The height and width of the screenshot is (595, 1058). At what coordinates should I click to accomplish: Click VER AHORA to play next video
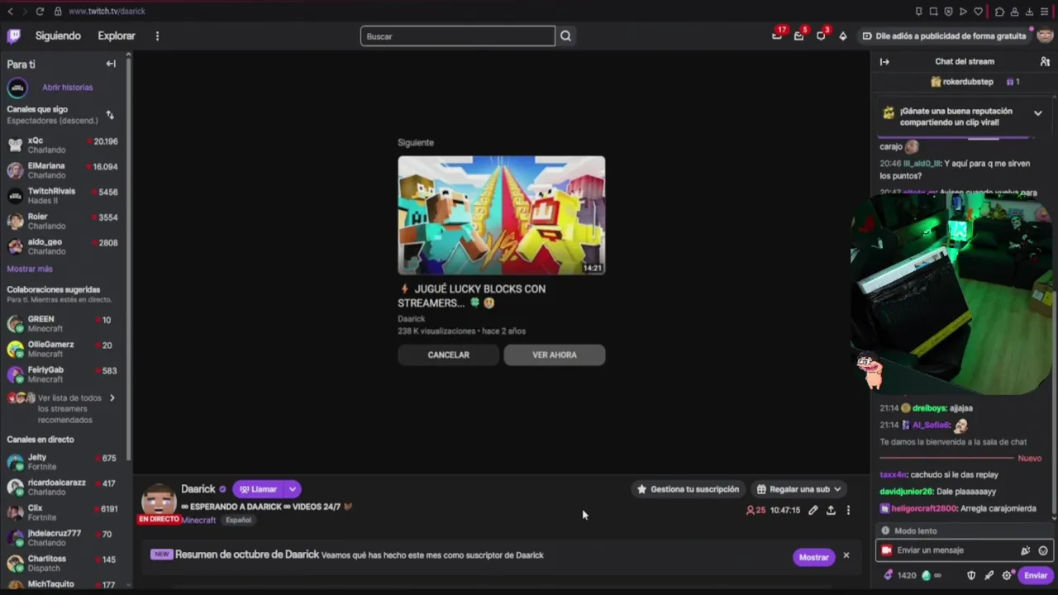pos(555,355)
